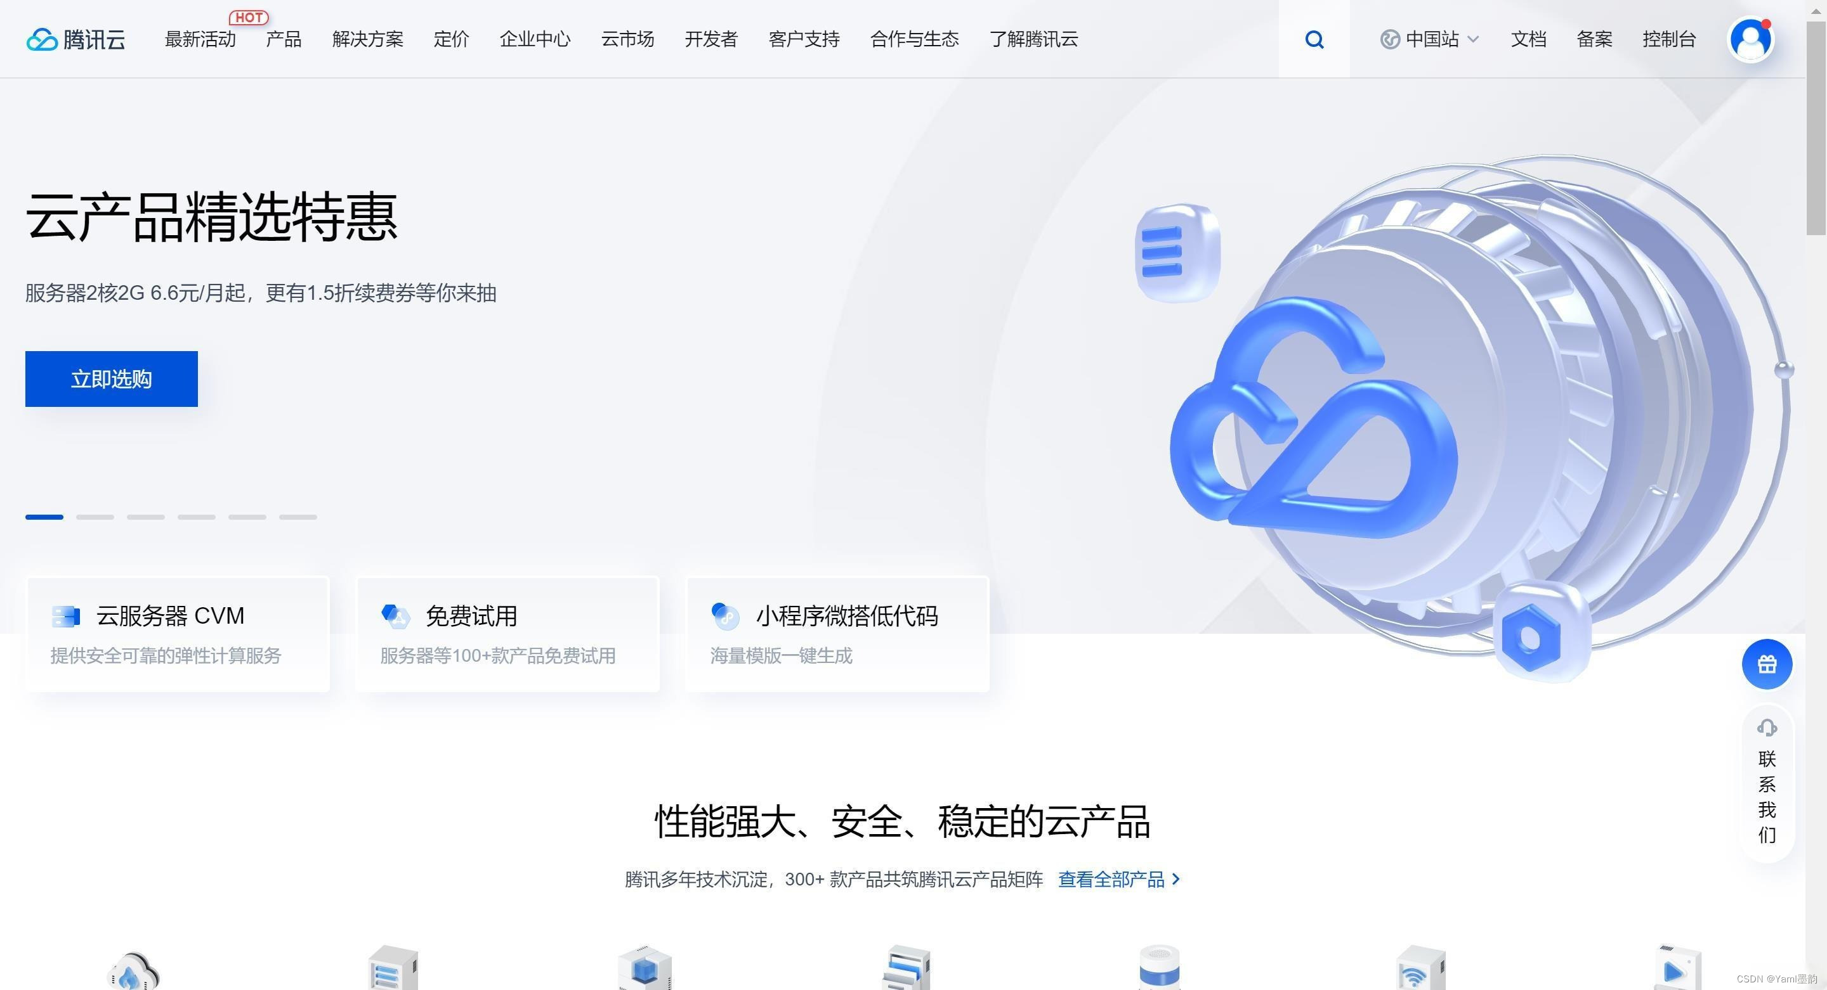1827x990 pixels.
Task: Switch to the fourth carousel slide indicator
Action: 197,517
